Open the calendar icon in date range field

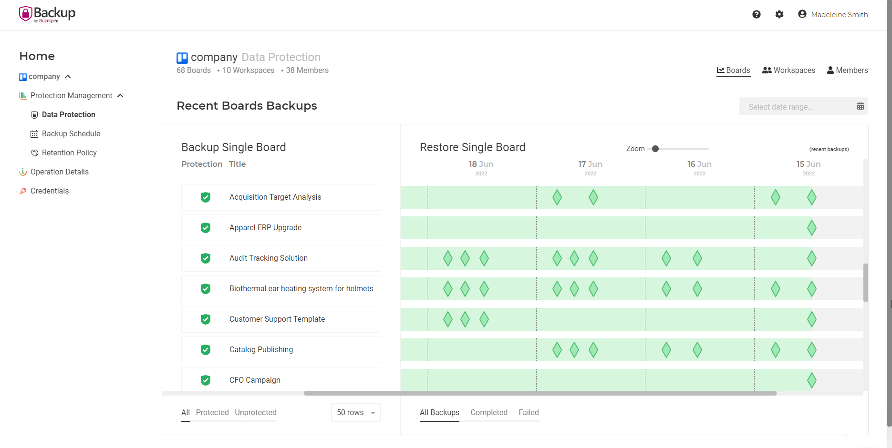tap(861, 106)
